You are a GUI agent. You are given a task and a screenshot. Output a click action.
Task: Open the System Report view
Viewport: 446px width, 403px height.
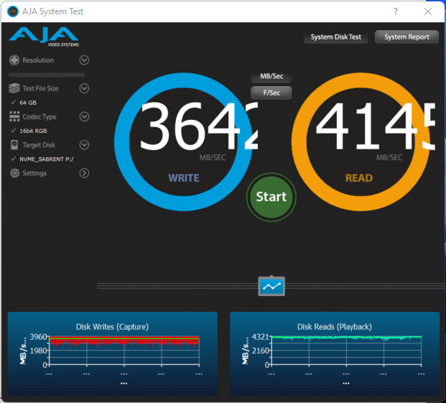point(406,37)
